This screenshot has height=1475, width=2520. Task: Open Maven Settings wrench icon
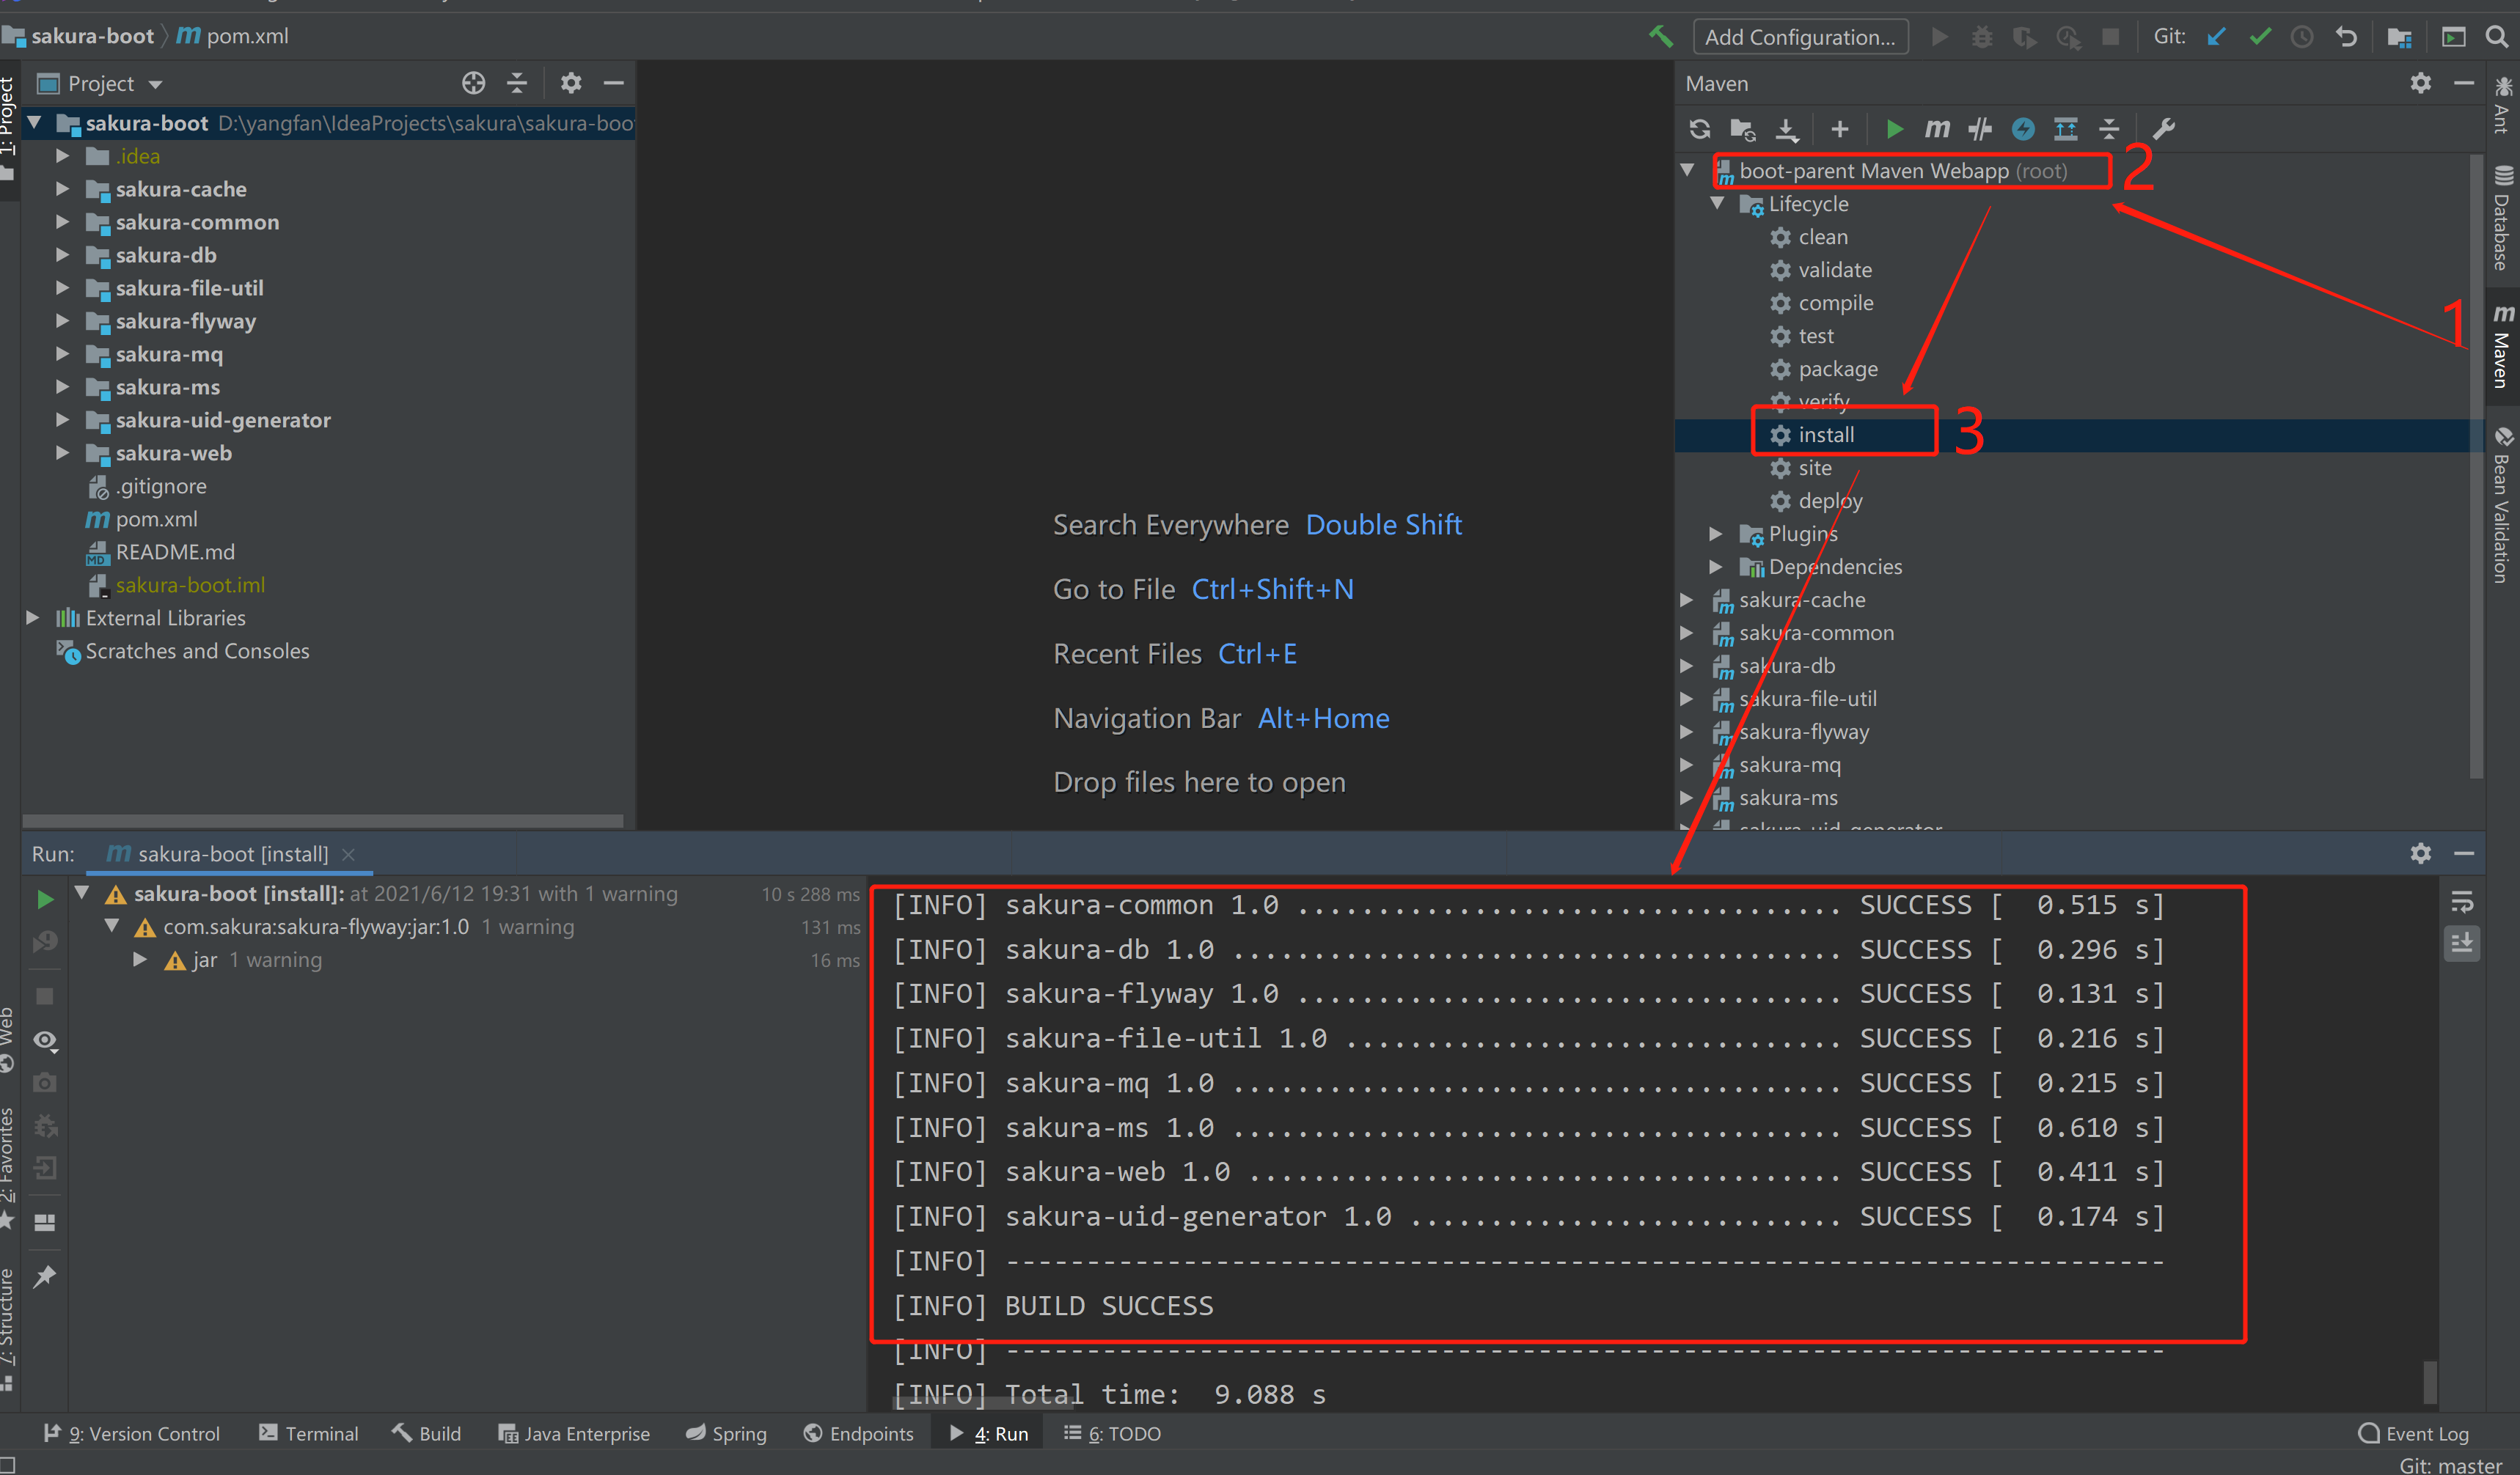[2163, 129]
